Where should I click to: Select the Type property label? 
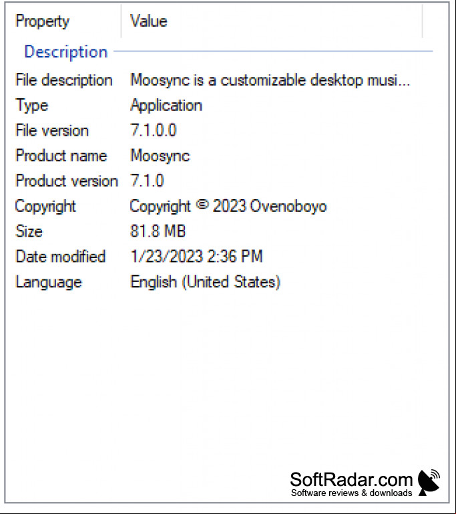pos(32,106)
